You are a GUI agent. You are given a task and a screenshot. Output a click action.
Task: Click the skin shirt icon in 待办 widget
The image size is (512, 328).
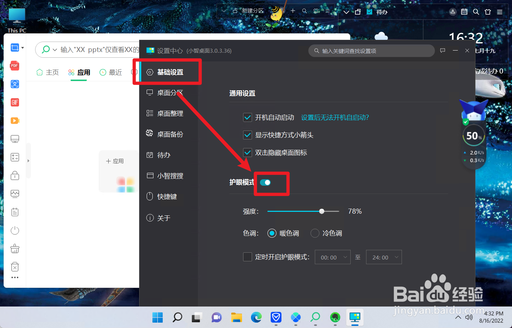point(488,12)
